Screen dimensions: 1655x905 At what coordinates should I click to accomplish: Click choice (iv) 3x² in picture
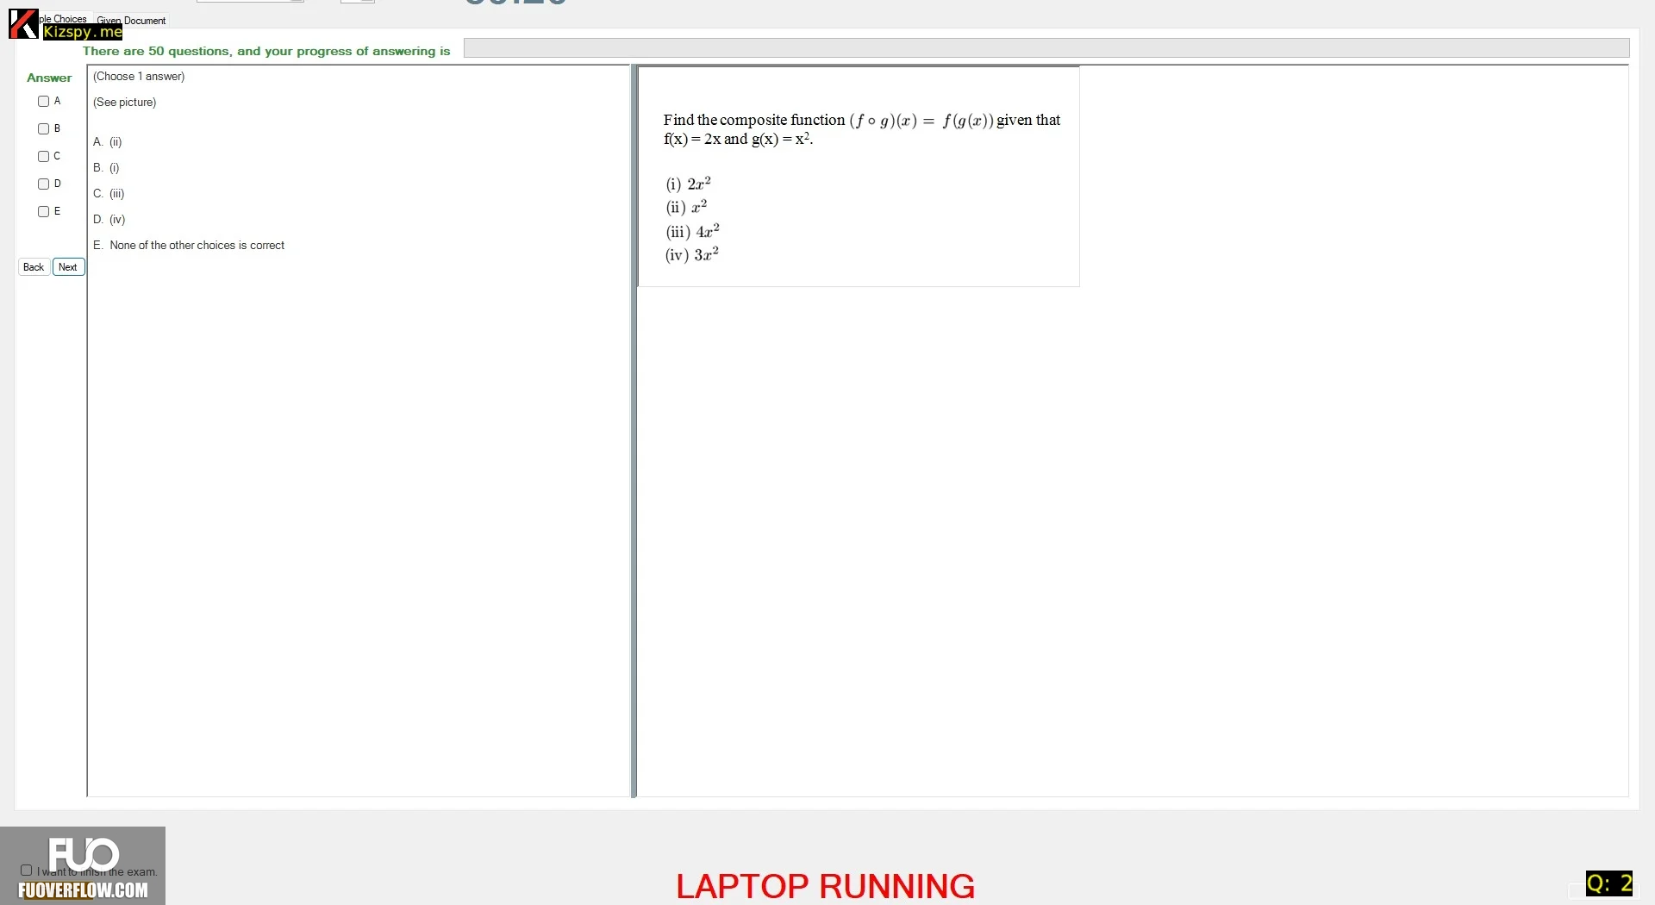tap(691, 254)
